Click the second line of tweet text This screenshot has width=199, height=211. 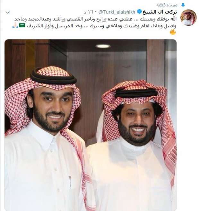(102, 26)
